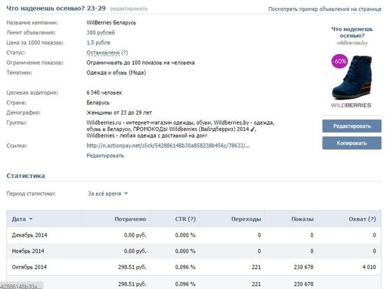
Task: Click the ad preview title 'Что наденешь осенью?'
Action: click(x=352, y=32)
